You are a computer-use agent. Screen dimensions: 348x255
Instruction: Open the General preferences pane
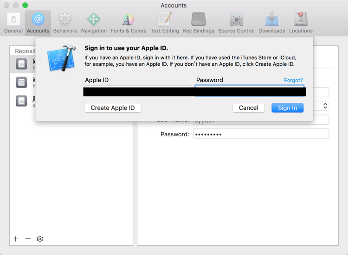click(13, 23)
